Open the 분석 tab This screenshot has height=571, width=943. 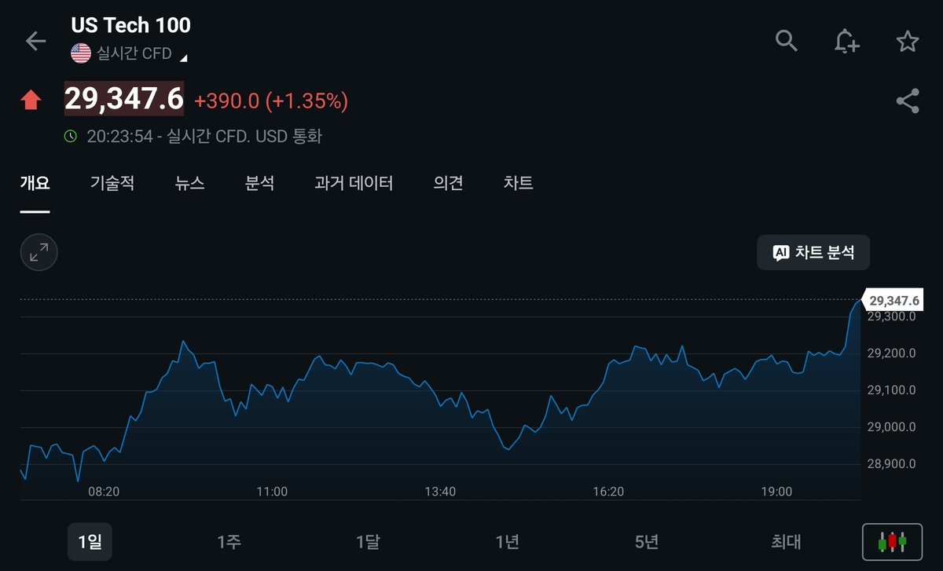[x=260, y=183]
